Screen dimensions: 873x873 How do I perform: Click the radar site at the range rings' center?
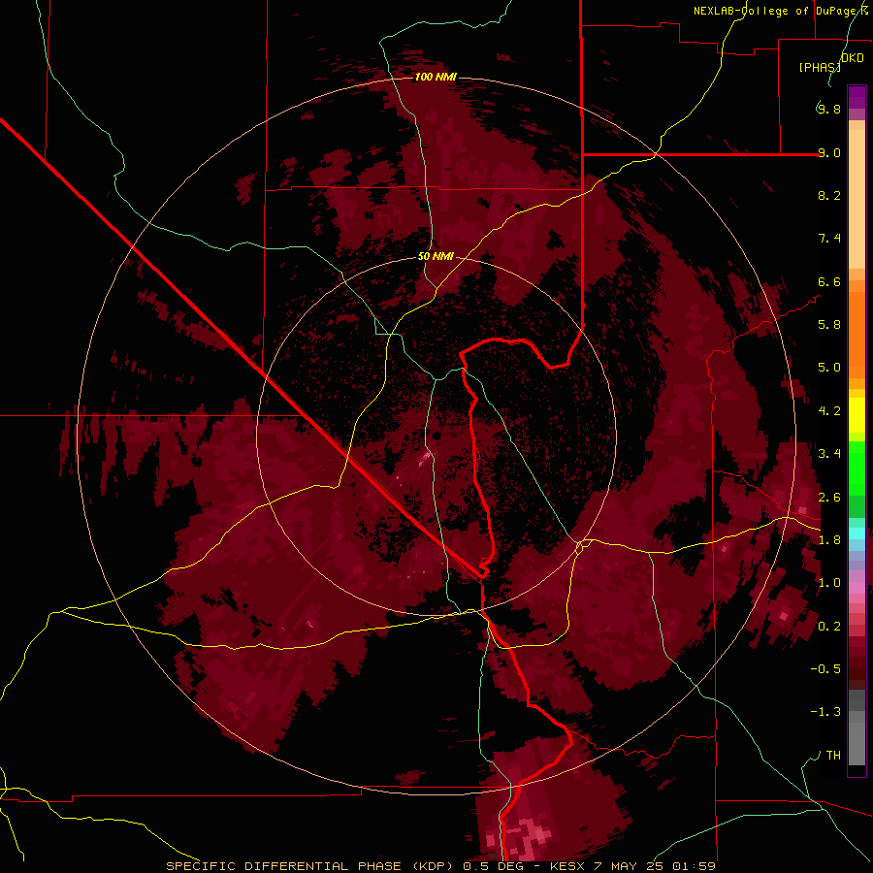[x=436, y=436]
